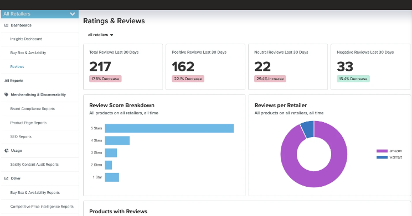Click the Other section chart icon
Viewport: 412px width, 216px height.
pyautogui.click(x=6, y=178)
